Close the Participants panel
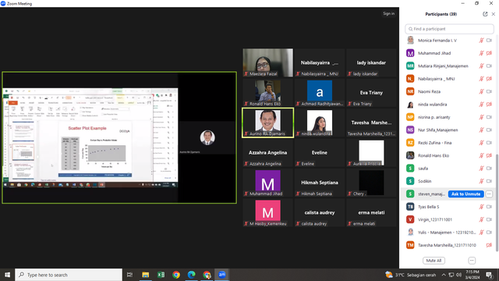The height and width of the screenshot is (281, 499). pos(494,14)
